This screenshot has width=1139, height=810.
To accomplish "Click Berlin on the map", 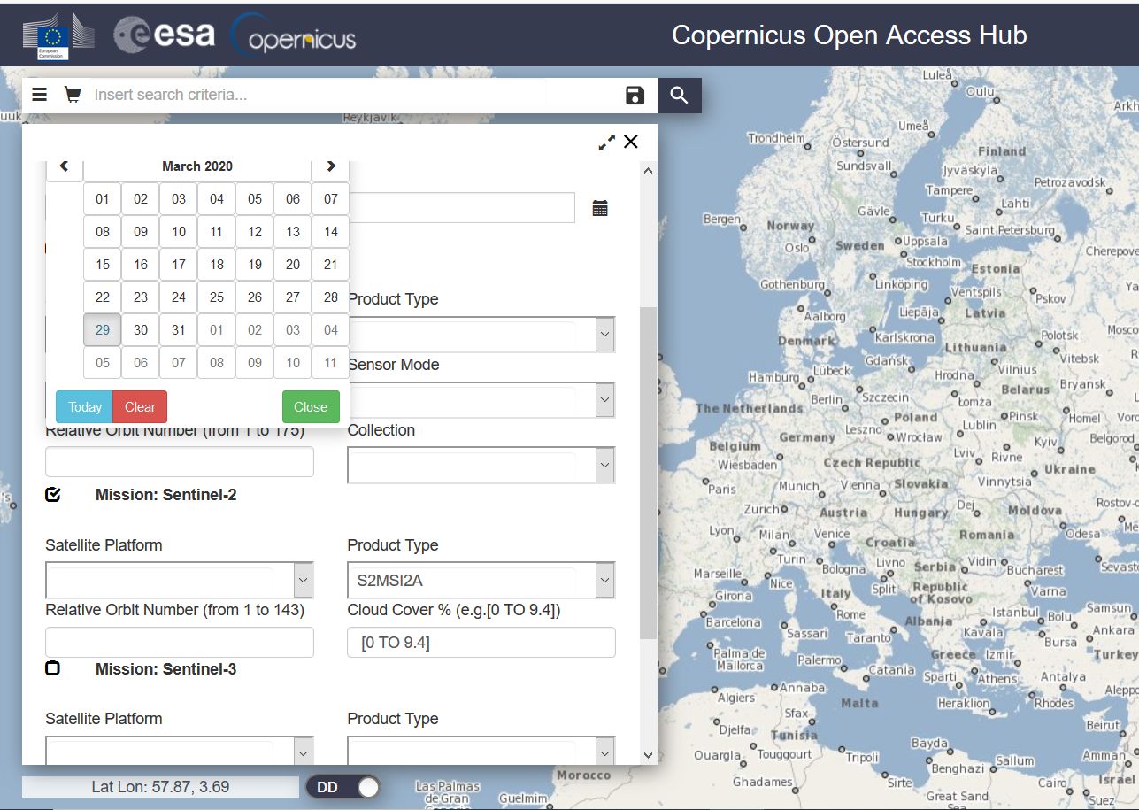I will pyautogui.click(x=827, y=399).
